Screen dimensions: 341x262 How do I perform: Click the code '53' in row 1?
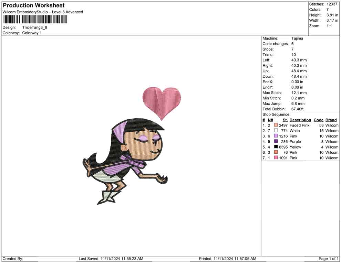click(321, 125)
